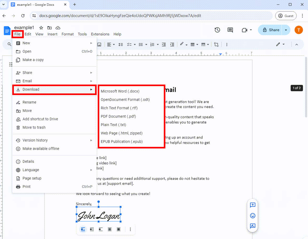Open the comments panel icon
The width and height of the screenshot is (308, 239).
(230, 30)
